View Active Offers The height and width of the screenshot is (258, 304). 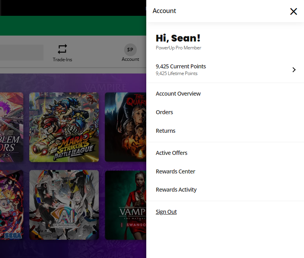coord(172,153)
